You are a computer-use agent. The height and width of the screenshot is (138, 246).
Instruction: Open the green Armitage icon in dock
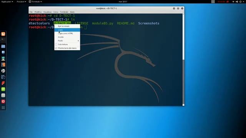click(3, 59)
